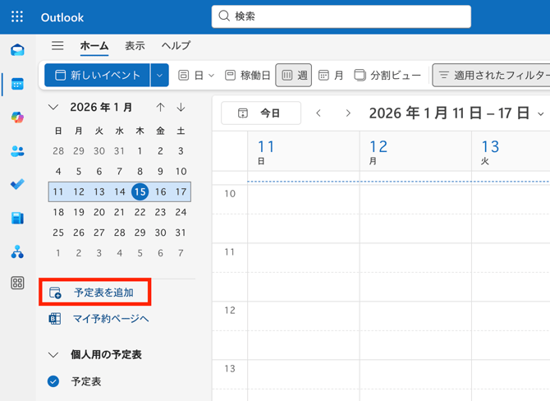This screenshot has width=550, height=401.
Task: Click the Outlook title text
Action: click(x=62, y=17)
